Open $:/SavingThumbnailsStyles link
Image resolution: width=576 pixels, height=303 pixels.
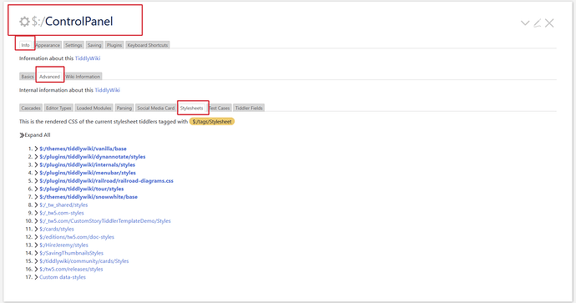click(x=72, y=253)
